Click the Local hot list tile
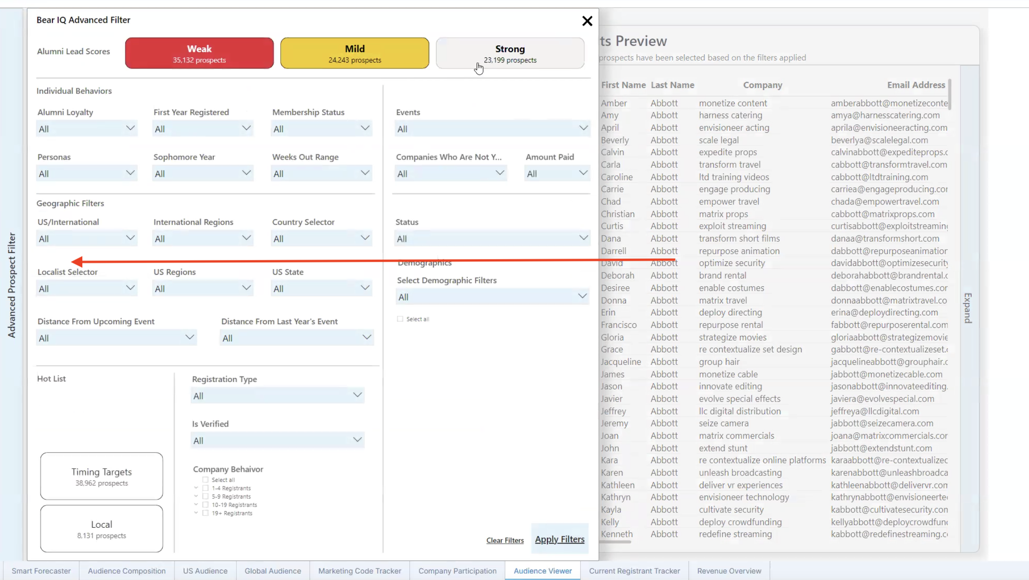Image resolution: width=1029 pixels, height=580 pixels. tap(101, 529)
